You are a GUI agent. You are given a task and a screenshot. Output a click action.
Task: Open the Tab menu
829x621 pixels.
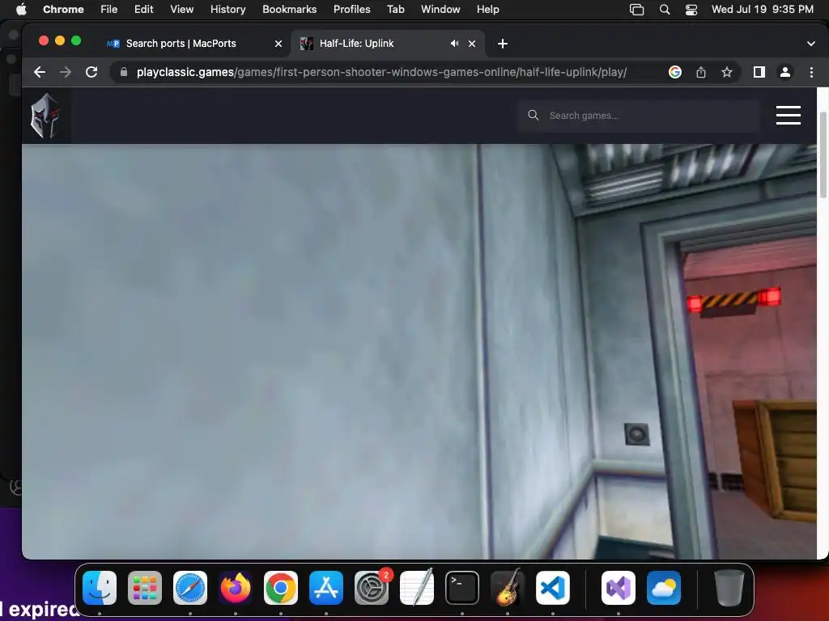coord(395,10)
